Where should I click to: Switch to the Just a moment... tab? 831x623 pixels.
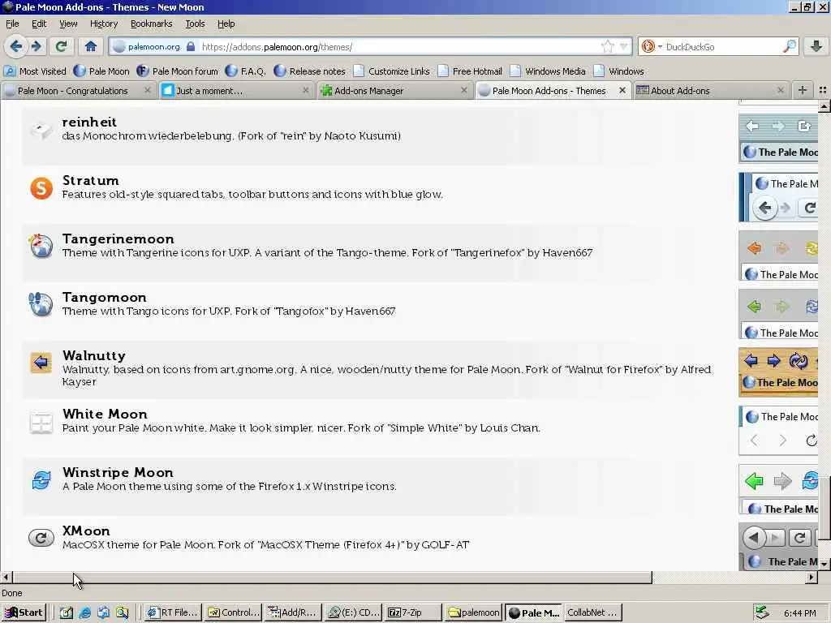209,91
